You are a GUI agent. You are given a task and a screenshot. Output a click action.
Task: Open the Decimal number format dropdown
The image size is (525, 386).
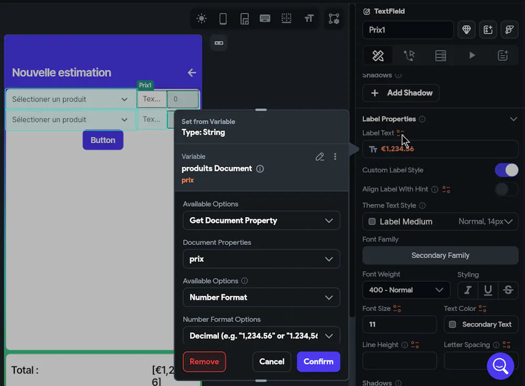(261, 336)
